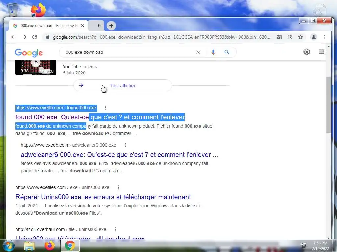Image resolution: width=337 pixels, height=252 pixels.
Task: Bookmark this page with the star
Action: pyautogui.click(x=300, y=37)
